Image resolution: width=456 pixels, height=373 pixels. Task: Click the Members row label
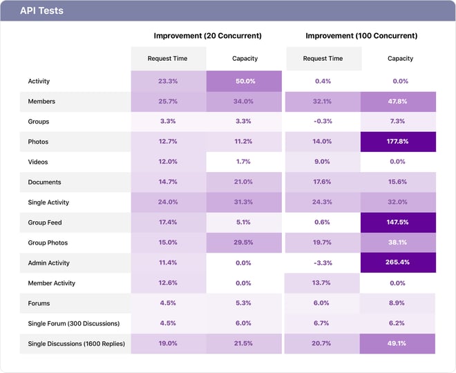click(x=41, y=102)
